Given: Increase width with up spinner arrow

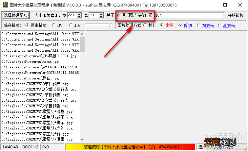Looking at the screenshot, I should [79, 14].
